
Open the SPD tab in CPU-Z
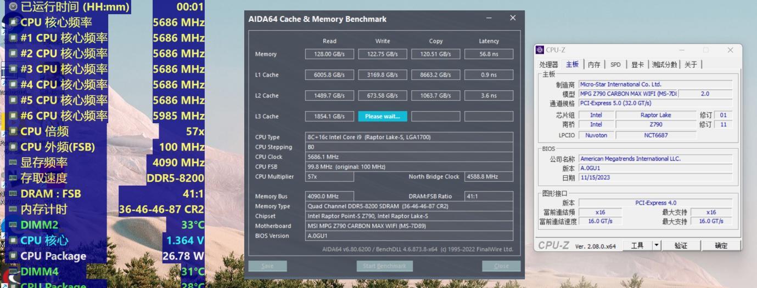(615, 65)
